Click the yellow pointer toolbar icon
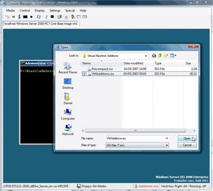This screenshot has height=191, width=213. (x=73, y=17)
